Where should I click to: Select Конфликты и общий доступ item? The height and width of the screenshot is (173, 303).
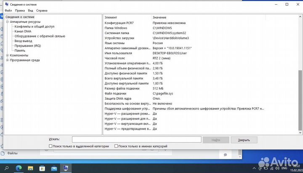(34, 26)
